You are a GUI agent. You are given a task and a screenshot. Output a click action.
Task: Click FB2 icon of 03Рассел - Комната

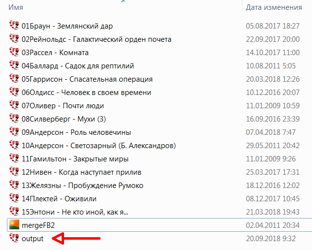[14, 52]
